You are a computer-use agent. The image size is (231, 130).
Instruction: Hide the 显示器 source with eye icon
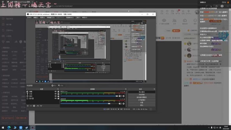tap(55, 98)
